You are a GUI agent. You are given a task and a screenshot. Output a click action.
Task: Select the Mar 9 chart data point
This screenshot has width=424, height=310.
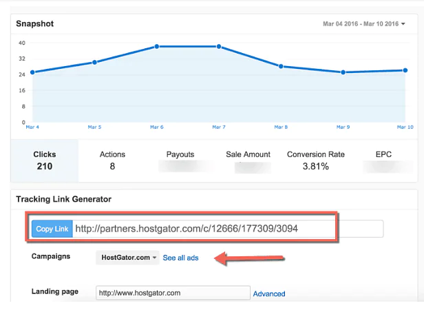click(343, 72)
